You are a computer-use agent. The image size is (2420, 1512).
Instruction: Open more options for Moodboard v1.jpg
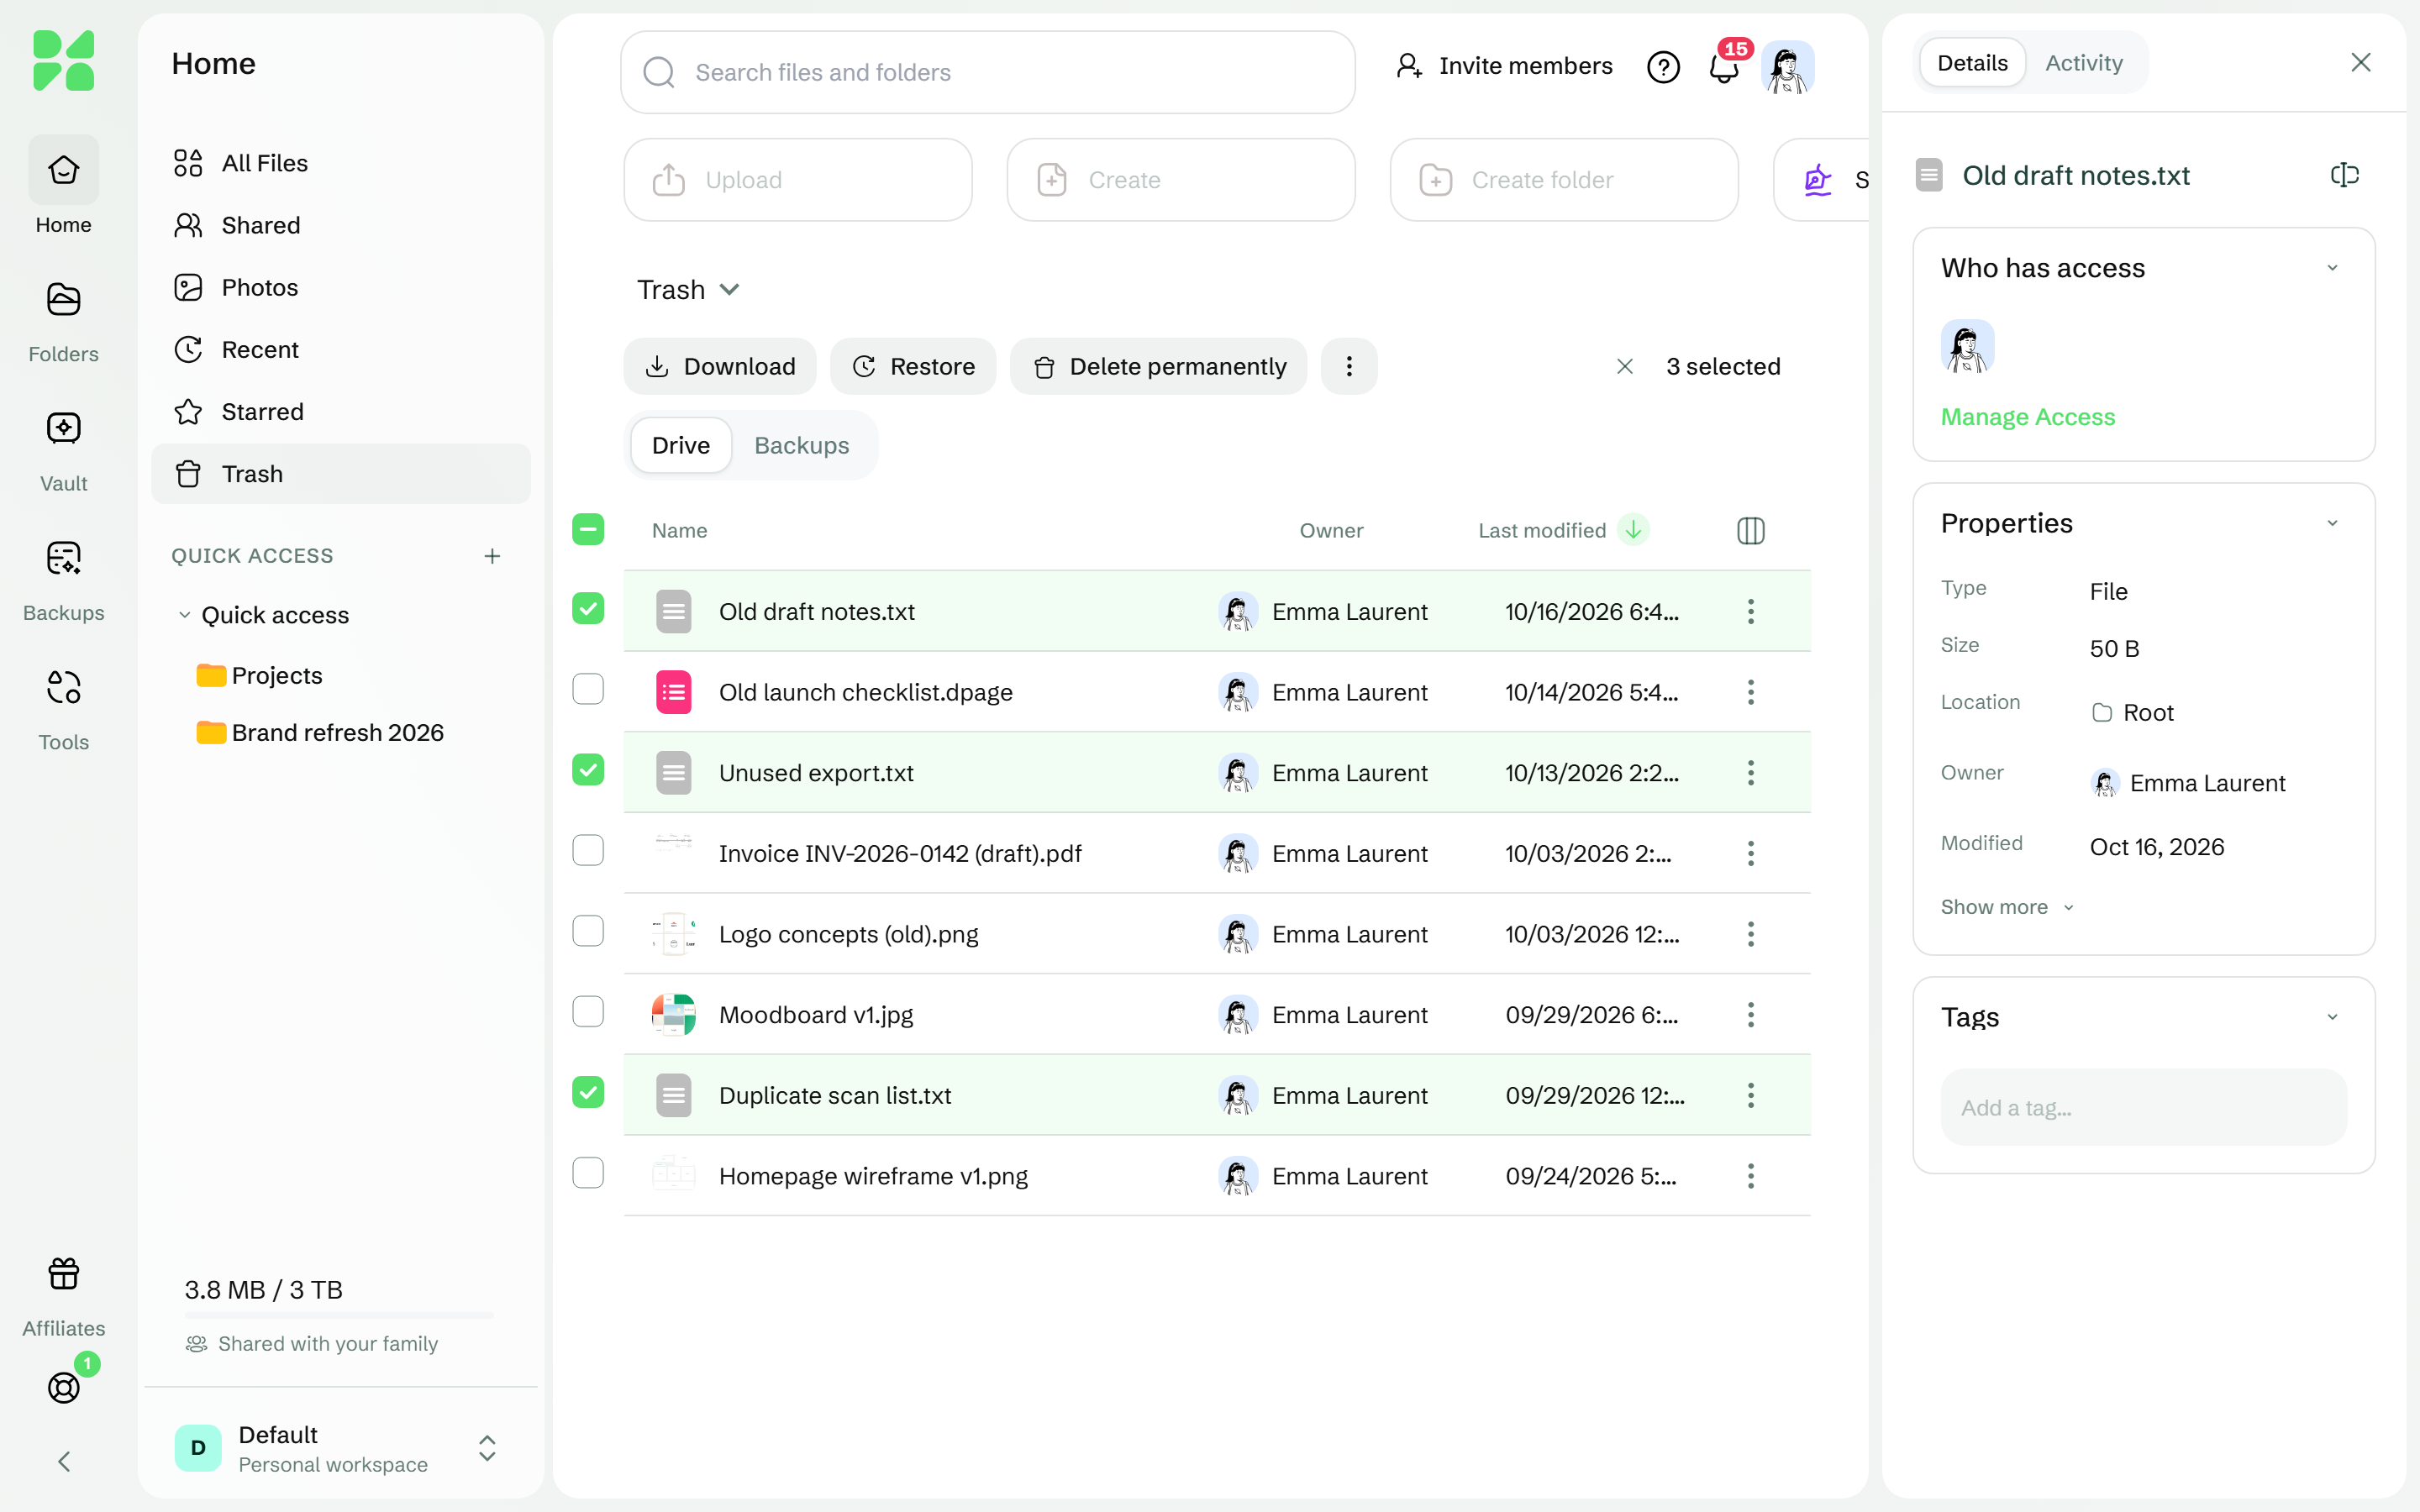pos(1750,1014)
